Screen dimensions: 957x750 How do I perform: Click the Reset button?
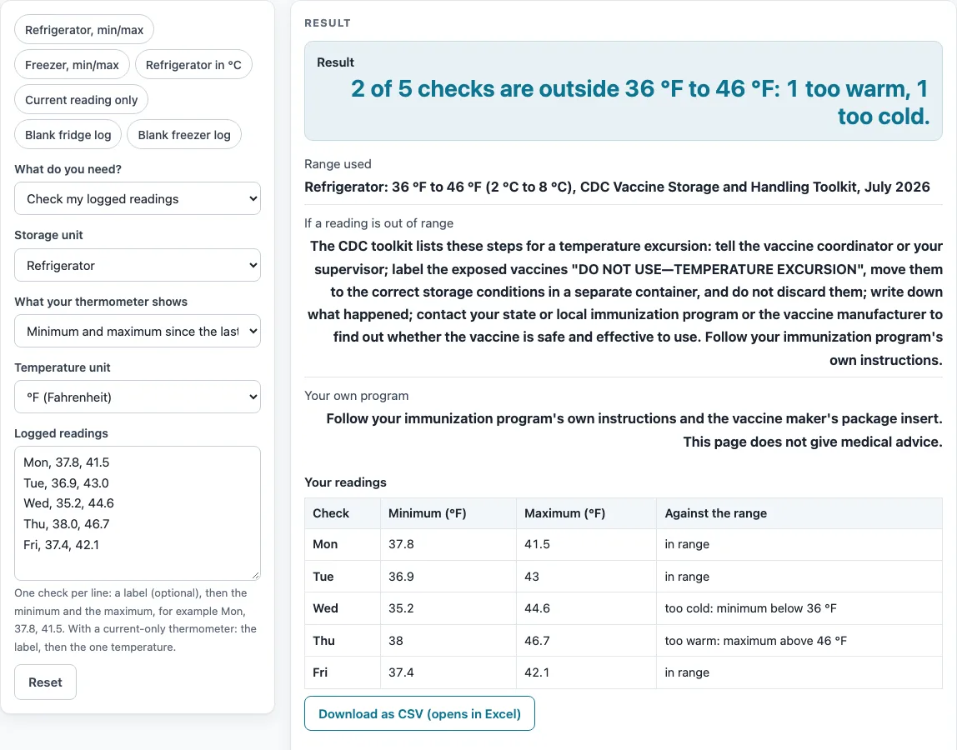click(x=45, y=682)
